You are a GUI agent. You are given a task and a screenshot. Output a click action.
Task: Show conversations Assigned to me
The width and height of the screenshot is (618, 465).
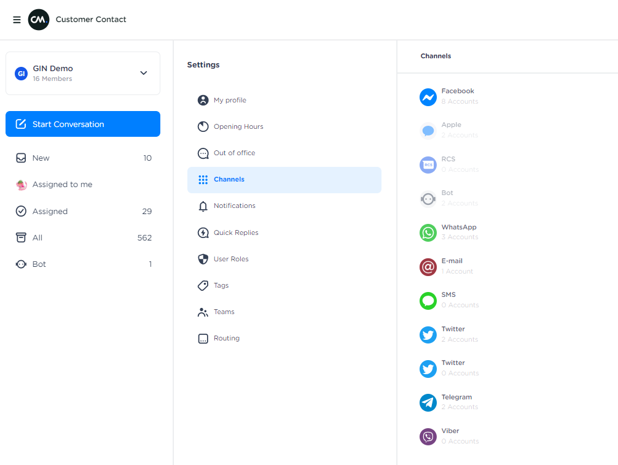coord(62,185)
